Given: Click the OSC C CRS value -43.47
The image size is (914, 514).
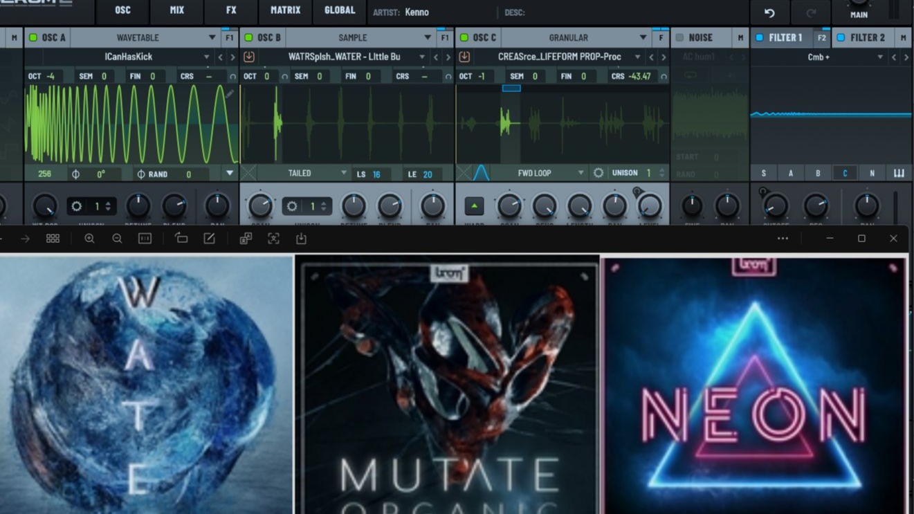Looking at the screenshot, I should (x=639, y=76).
